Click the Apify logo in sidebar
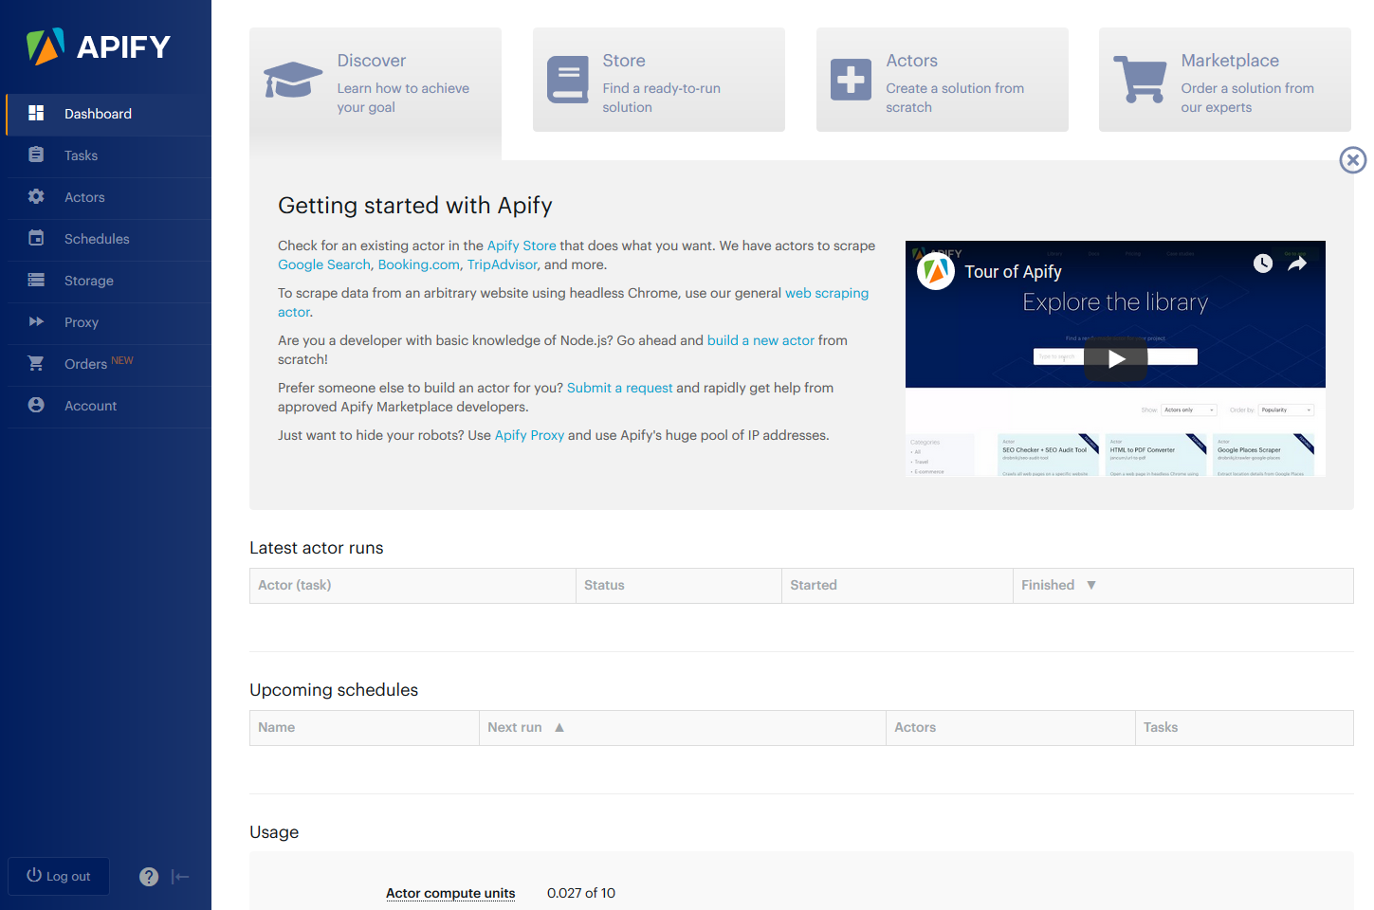The height and width of the screenshot is (910, 1374). (99, 46)
